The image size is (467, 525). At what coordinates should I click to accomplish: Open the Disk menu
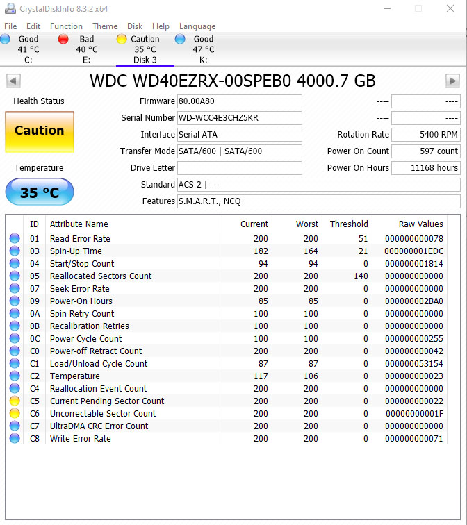(135, 26)
